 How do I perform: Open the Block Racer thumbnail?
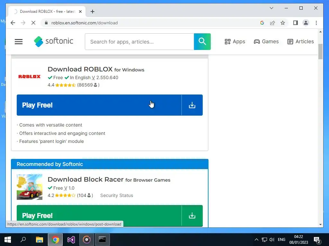(29, 187)
